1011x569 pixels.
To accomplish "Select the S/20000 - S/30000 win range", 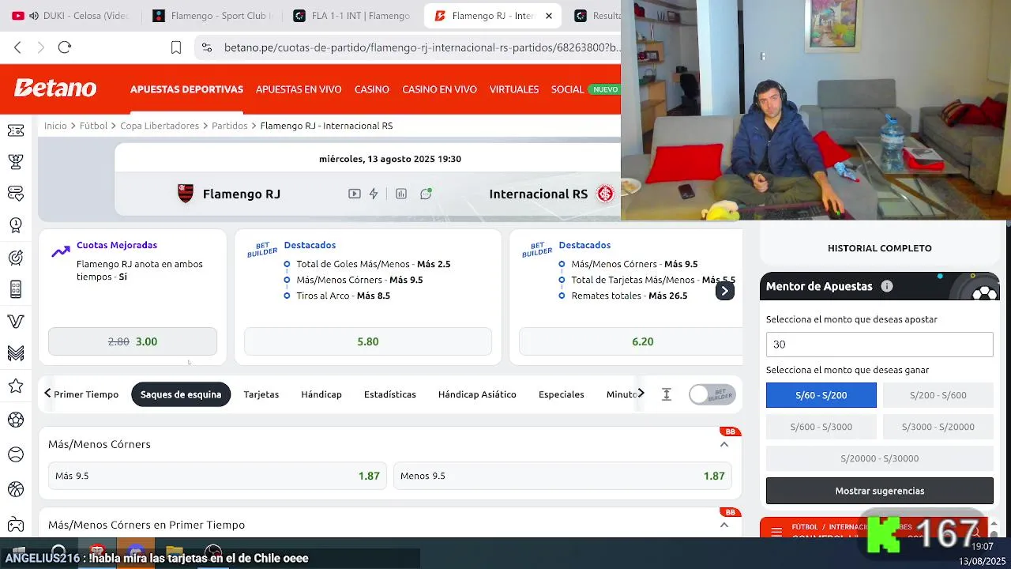I will tap(880, 458).
